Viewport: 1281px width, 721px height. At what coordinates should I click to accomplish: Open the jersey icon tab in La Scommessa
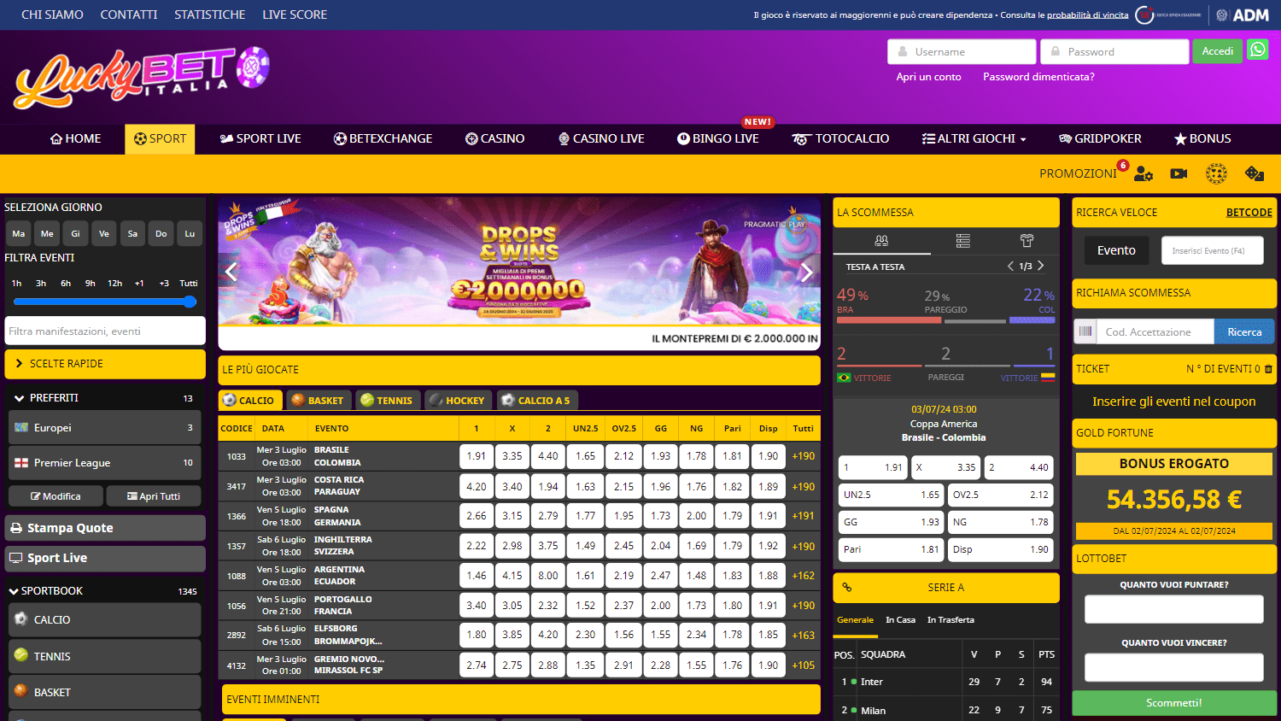(x=1027, y=241)
